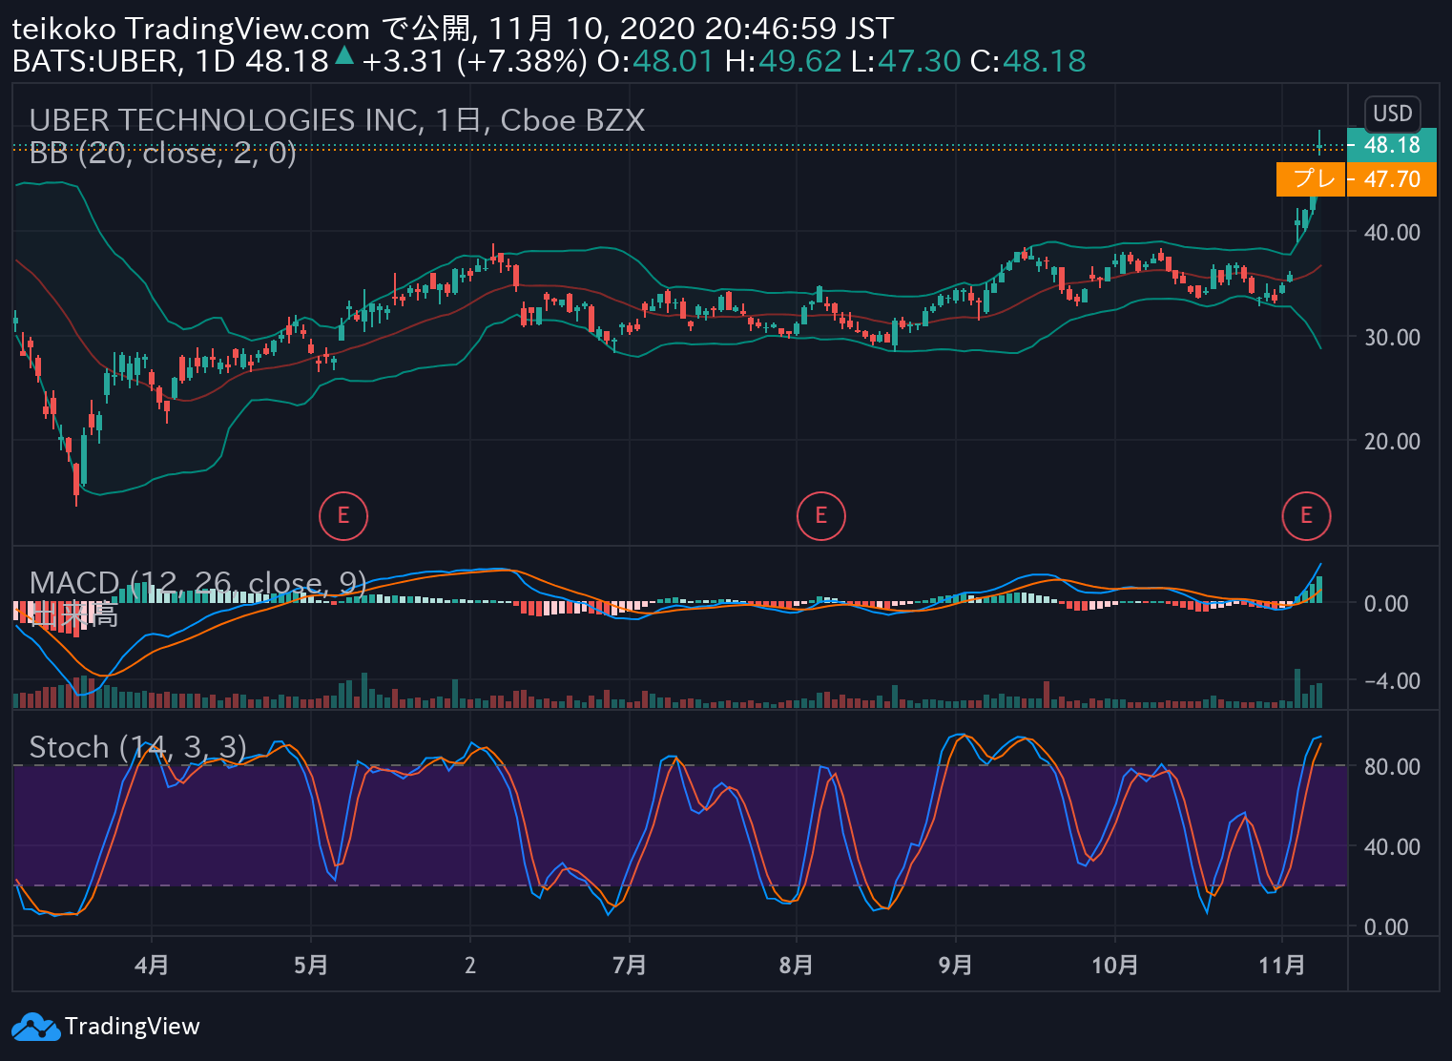The image size is (1452, 1061).
Task: Click the 40.00 price axis label
Action: [x=1392, y=233]
